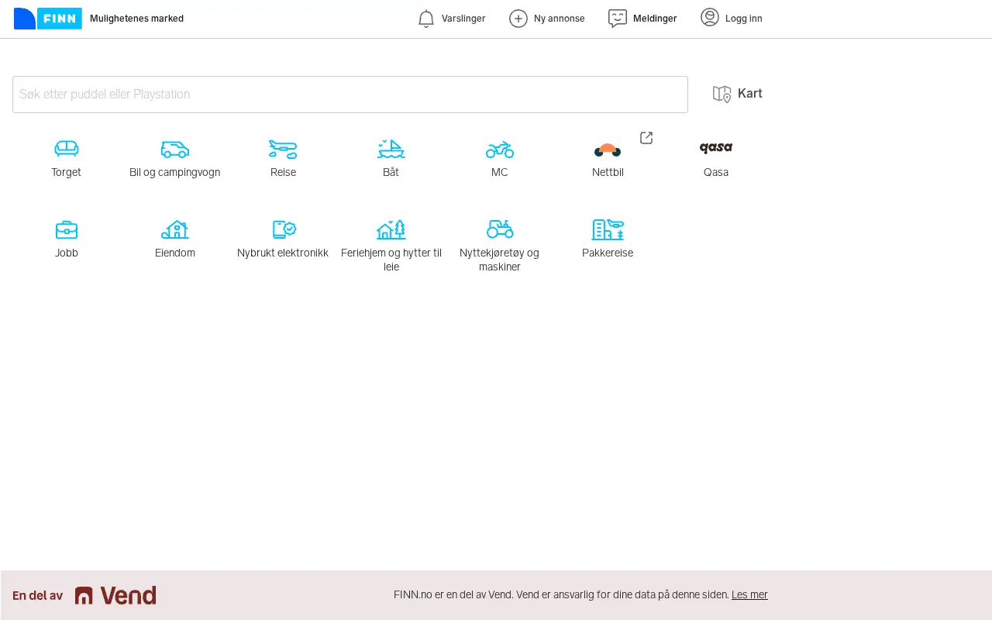Open the Meldinger chat bubble icon
The image size is (992, 620).
pos(618,19)
